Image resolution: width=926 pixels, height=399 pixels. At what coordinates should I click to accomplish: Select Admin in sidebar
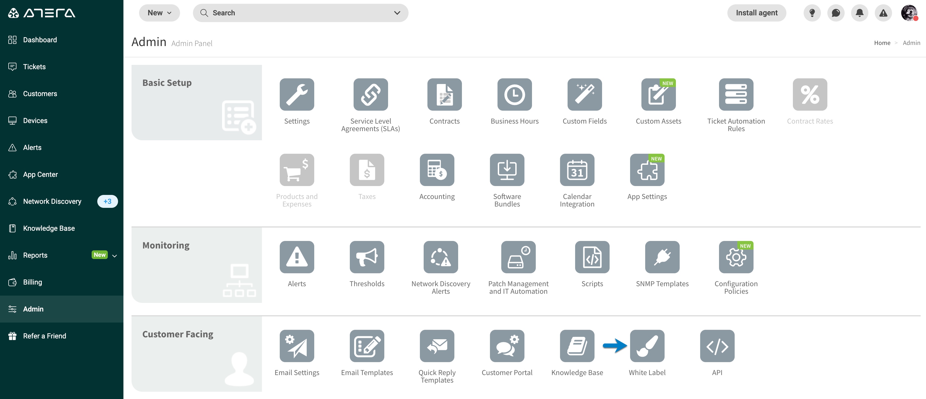click(61, 309)
